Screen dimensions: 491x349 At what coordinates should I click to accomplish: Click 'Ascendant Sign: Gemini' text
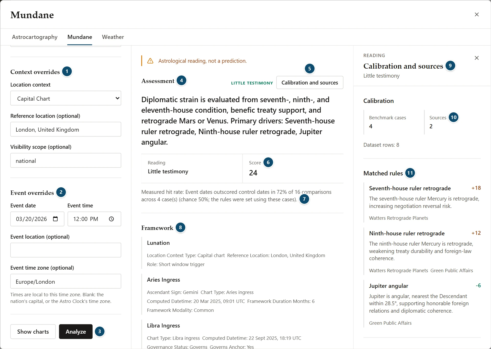(173, 292)
